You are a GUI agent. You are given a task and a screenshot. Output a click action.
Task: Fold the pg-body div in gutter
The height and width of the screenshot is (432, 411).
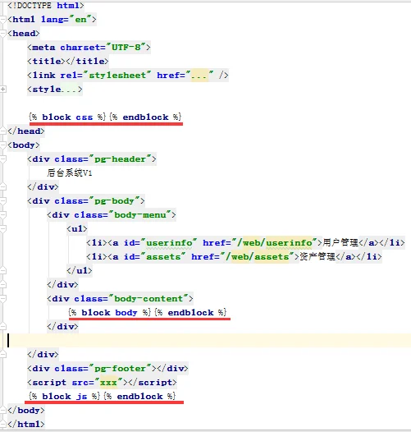(x=3, y=201)
